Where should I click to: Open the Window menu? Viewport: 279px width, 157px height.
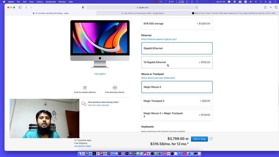(x=62, y=2)
